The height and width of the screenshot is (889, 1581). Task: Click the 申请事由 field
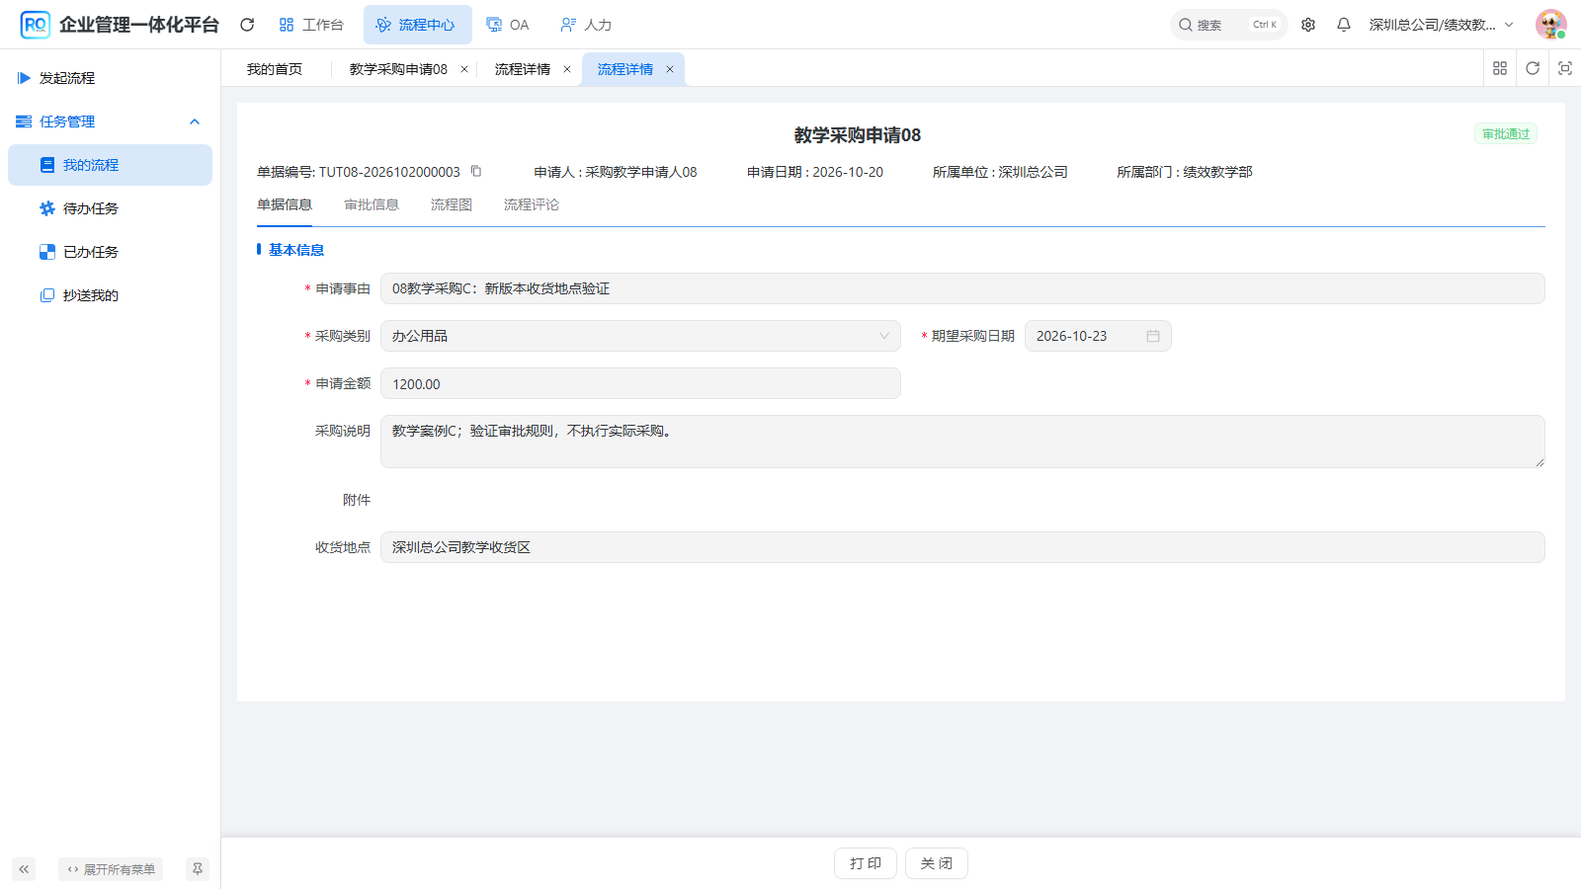tap(962, 288)
